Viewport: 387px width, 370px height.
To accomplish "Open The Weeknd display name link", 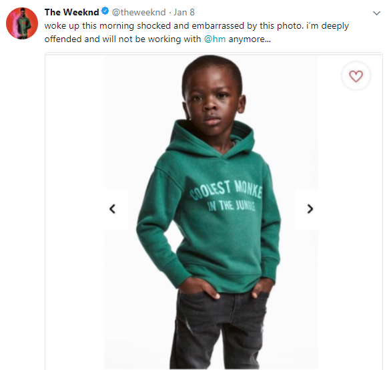I will click(71, 12).
